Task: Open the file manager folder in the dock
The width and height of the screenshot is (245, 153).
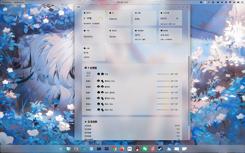Action: point(83,149)
